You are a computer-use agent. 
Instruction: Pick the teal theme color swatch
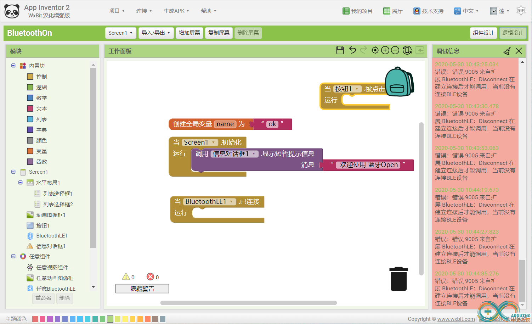pos(95,319)
